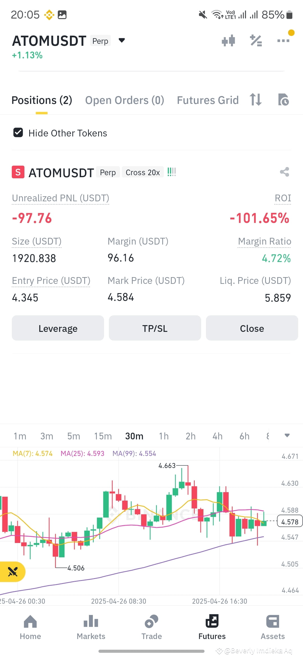
Task: Select the 1h chart timeframe
Action: click(164, 436)
